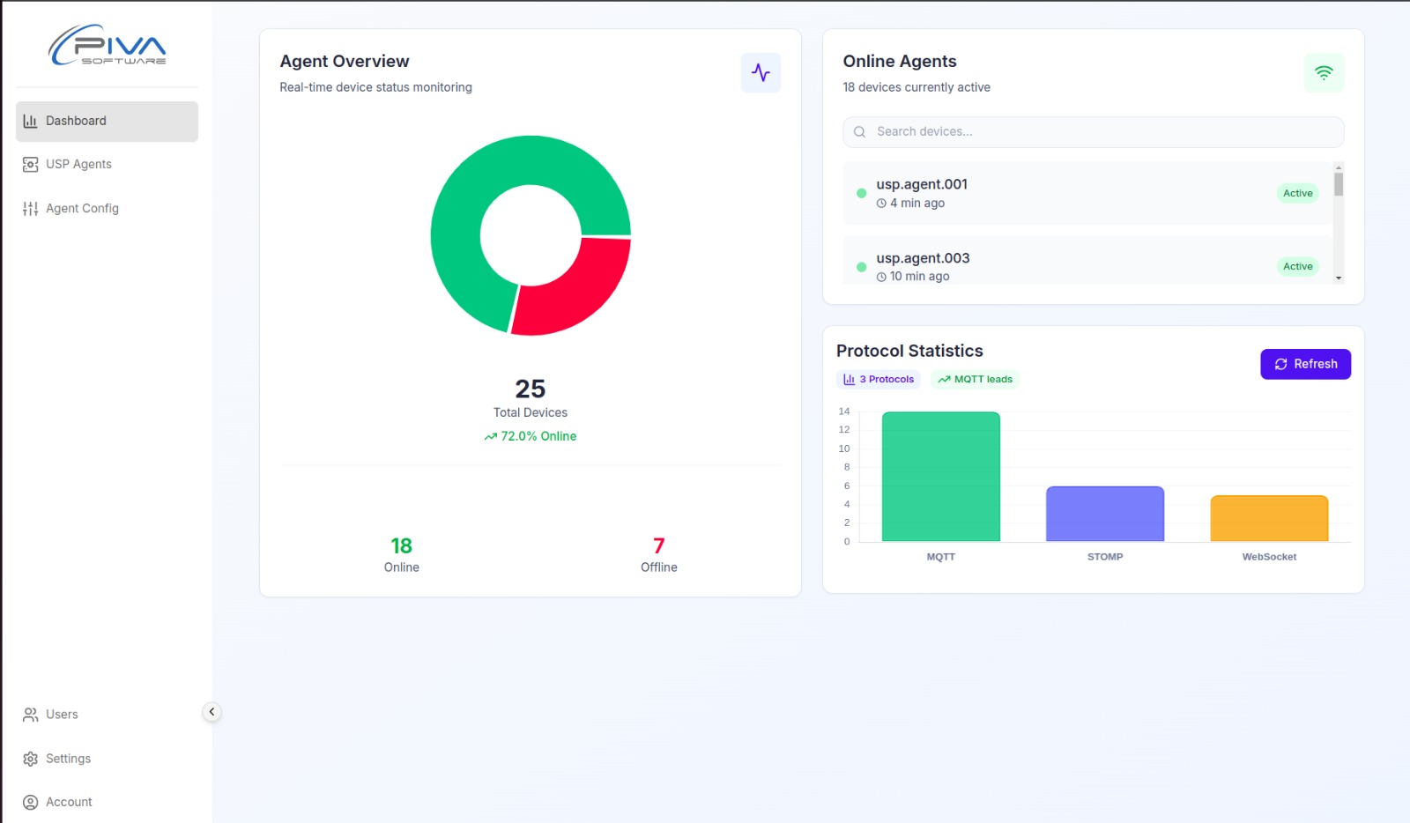Open the Dashboard menu item

(x=107, y=122)
